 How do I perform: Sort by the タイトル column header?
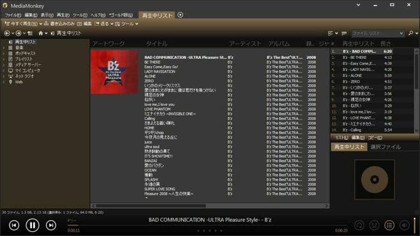pyautogui.click(x=157, y=44)
